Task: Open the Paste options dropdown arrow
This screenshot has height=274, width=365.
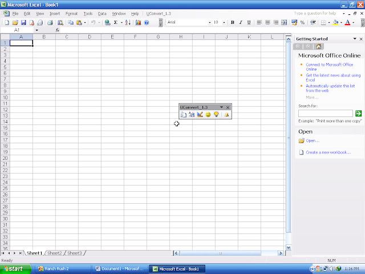Action: (85, 23)
